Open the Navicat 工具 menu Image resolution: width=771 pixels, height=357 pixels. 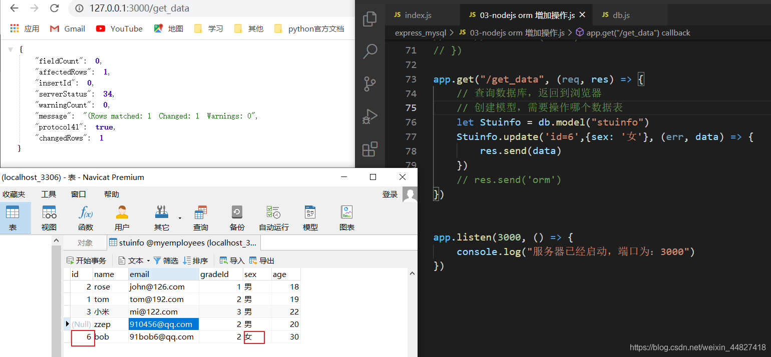pos(49,194)
